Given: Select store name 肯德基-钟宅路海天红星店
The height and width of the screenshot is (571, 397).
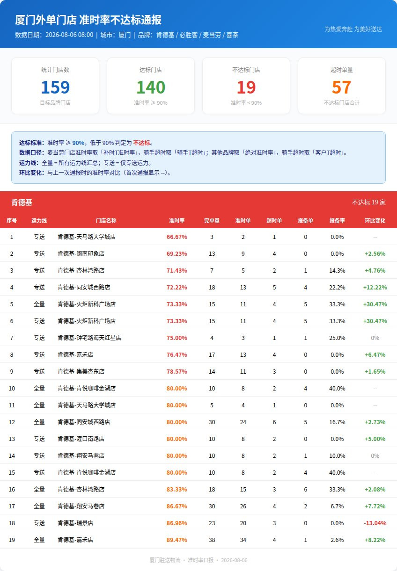Looking at the screenshot, I should coord(89,338).
